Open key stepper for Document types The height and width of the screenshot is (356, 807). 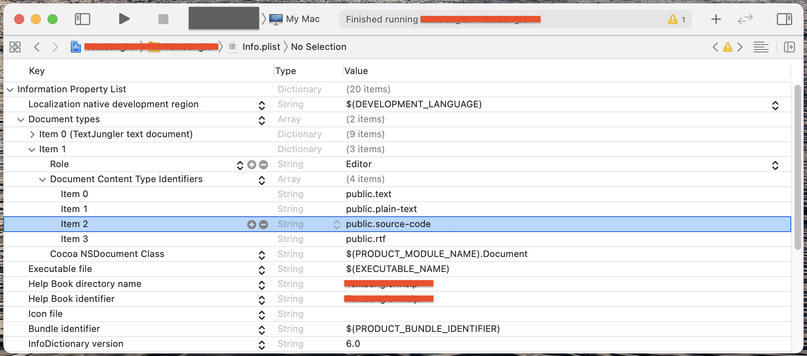(x=262, y=120)
